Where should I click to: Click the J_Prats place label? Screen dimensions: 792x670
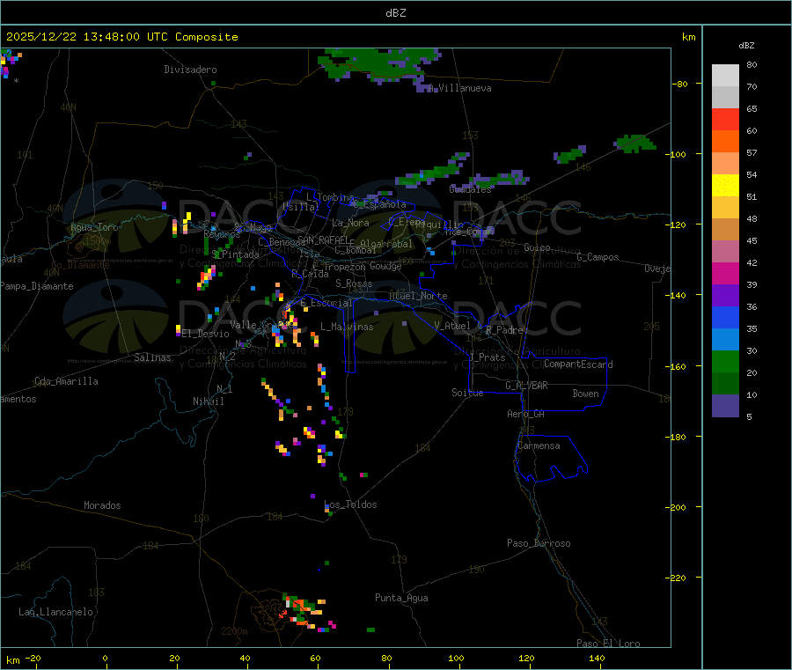[x=488, y=357]
